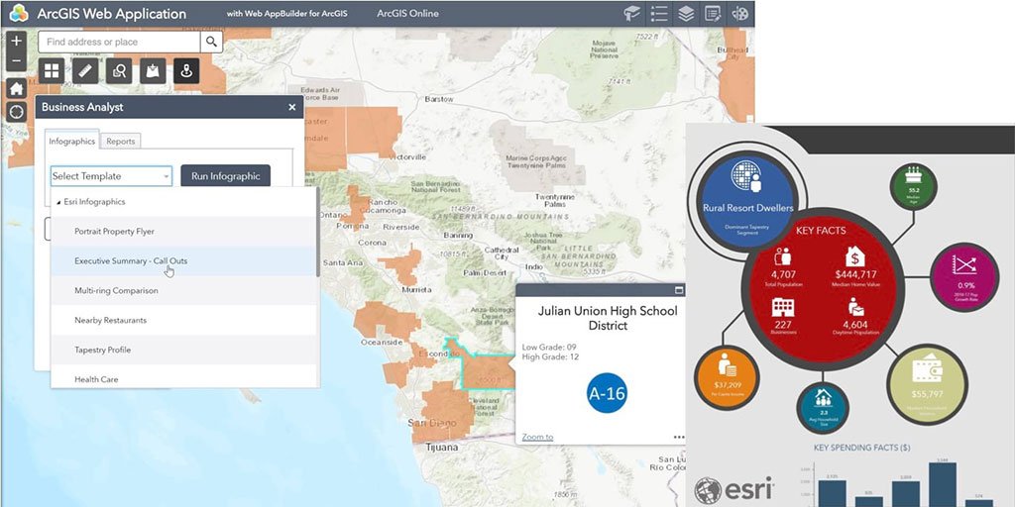Open the Draw palette widget
Screen dimensions: 1015x507
[739, 14]
